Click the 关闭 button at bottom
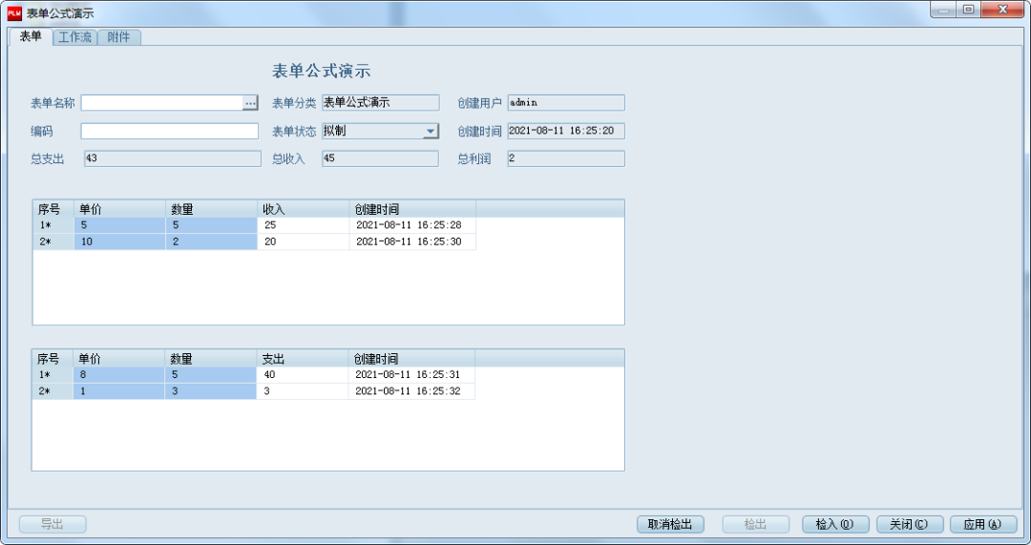Viewport: 1031px width, 545px height. coord(909,524)
